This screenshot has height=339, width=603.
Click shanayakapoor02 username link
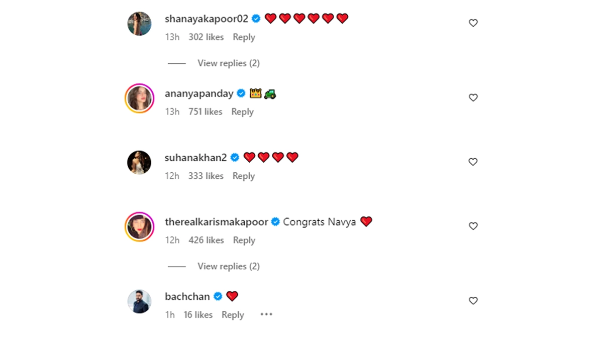point(207,19)
